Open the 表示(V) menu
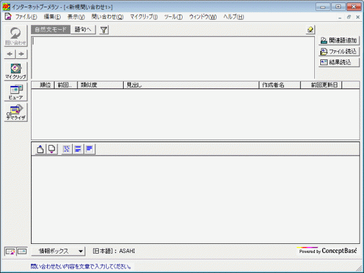The image size is (364, 273). tap(76, 17)
